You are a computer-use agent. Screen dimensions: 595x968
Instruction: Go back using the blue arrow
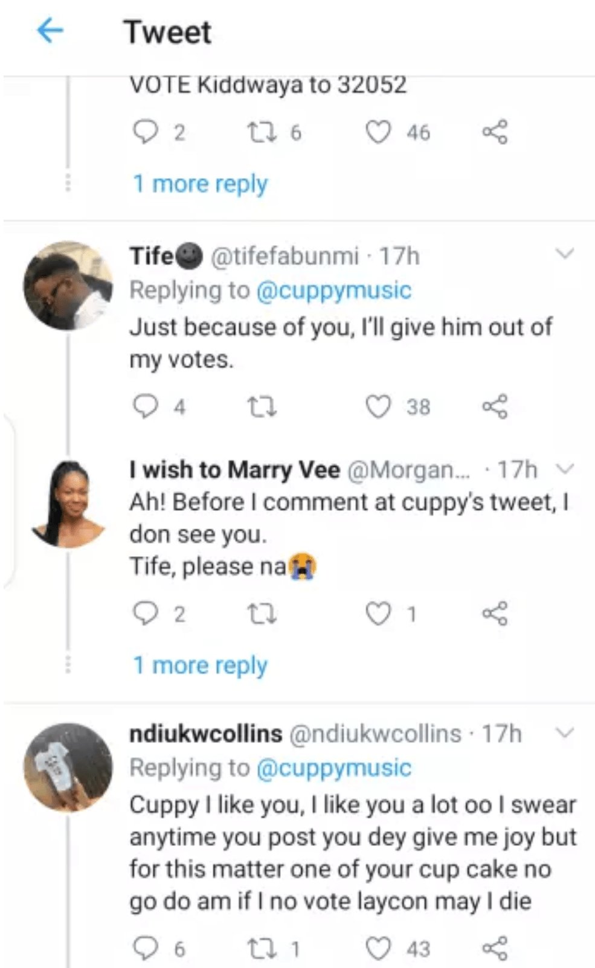[x=50, y=31]
